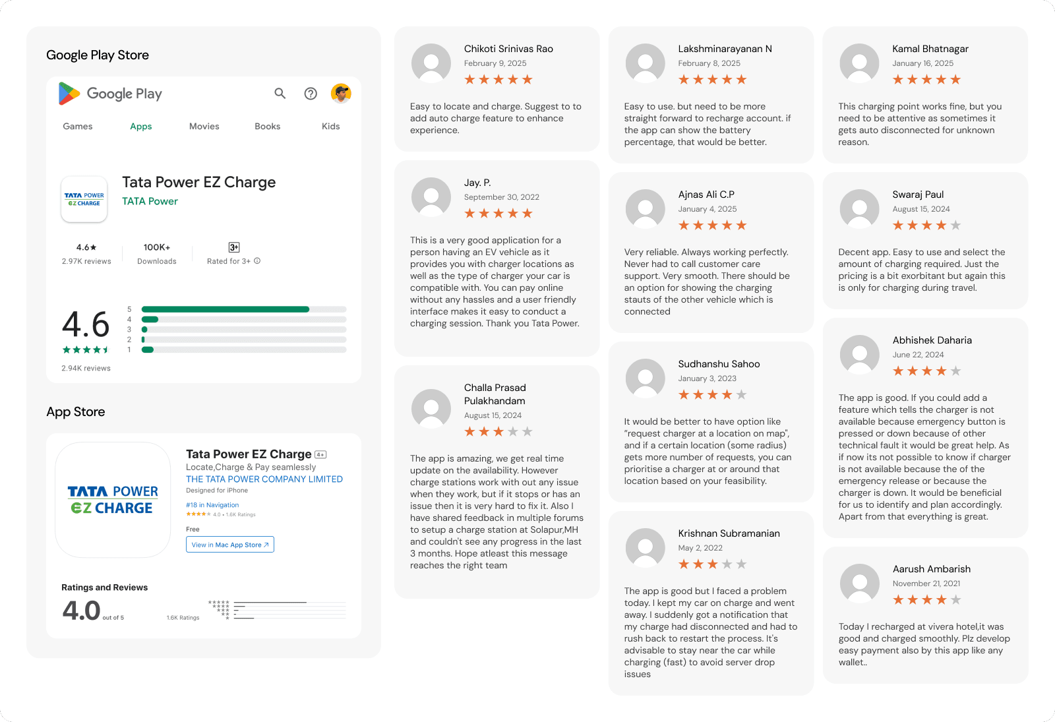Click the View in Mac App Store button
The image size is (1055, 722).
(x=230, y=545)
